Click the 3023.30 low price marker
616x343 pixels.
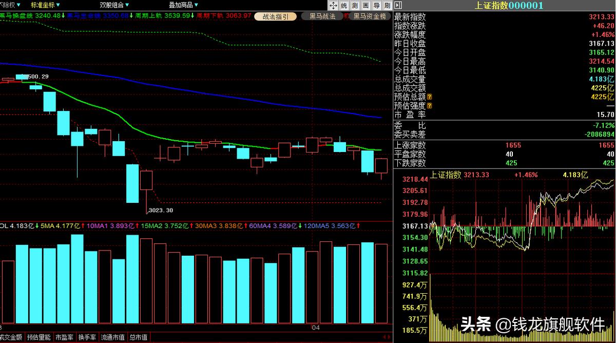(160, 210)
